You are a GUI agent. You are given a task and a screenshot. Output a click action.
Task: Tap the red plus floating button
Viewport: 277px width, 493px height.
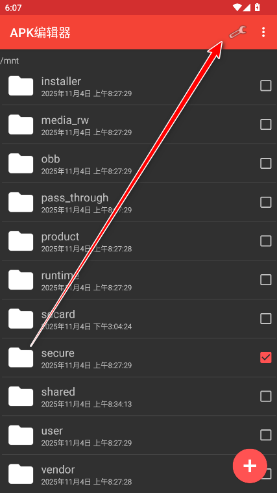click(x=250, y=466)
